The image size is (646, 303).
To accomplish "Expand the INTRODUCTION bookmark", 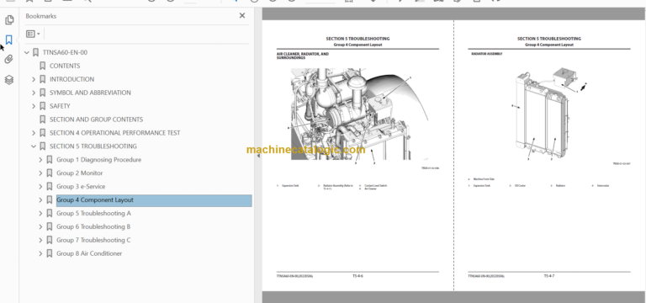I will coord(34,79).
